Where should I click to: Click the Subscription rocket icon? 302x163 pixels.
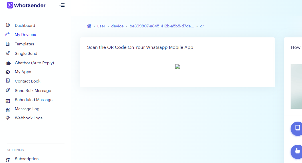pos(8,160)
